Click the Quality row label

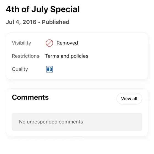coord(20,69)
